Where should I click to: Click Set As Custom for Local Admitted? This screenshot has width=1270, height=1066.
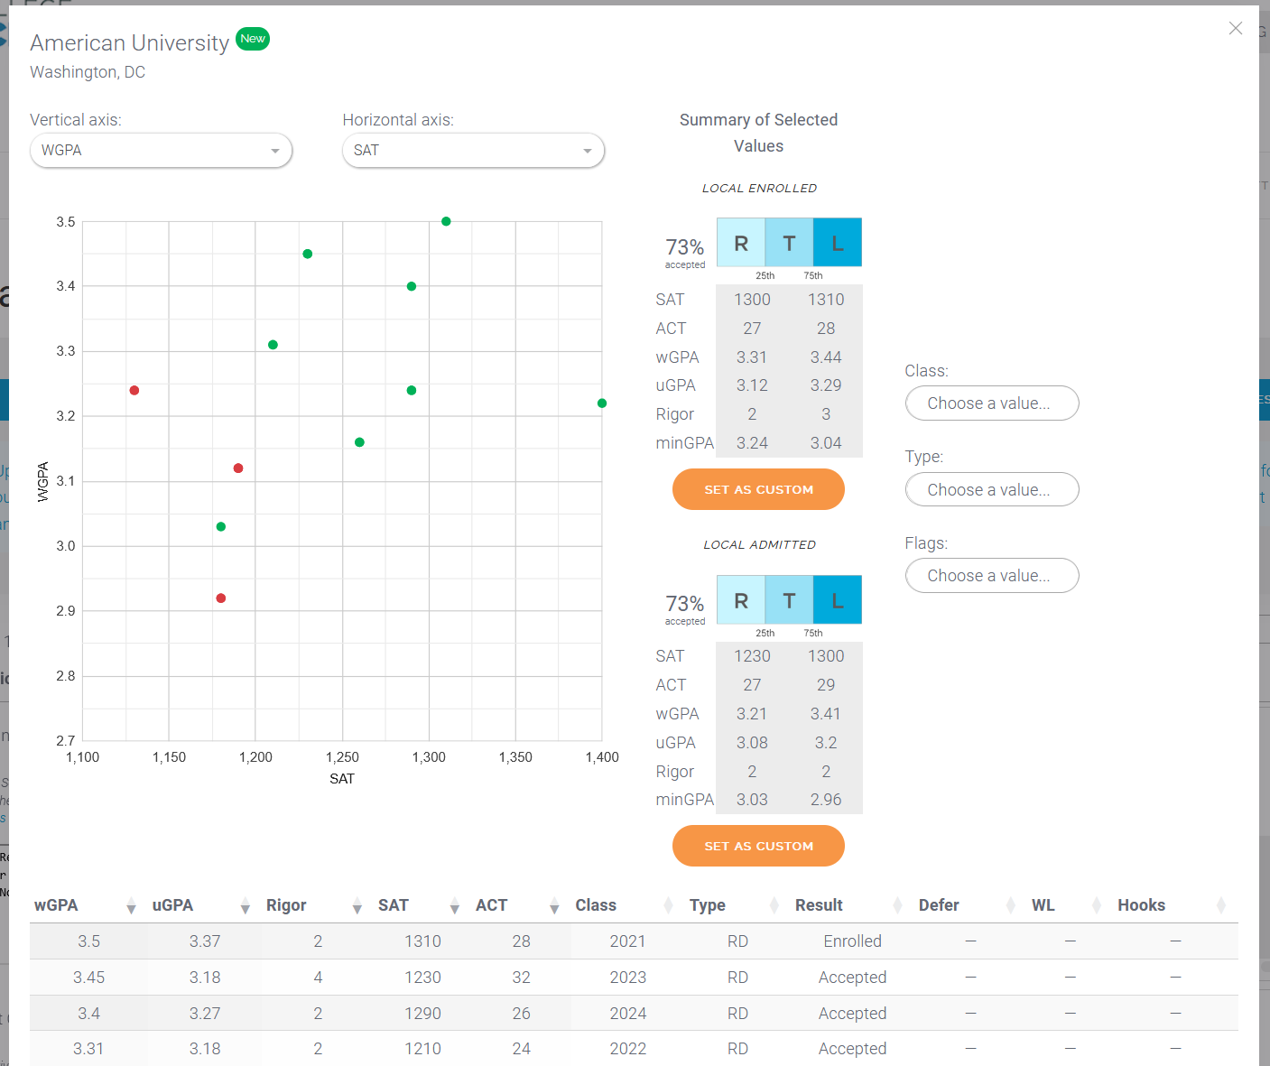coord(758,846)
